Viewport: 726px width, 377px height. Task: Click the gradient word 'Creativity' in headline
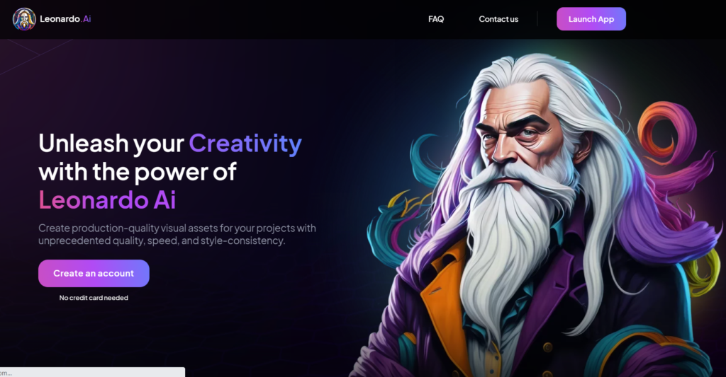(245, 143)
